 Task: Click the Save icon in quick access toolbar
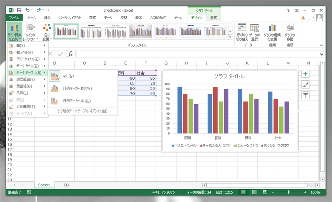point(19,10)
